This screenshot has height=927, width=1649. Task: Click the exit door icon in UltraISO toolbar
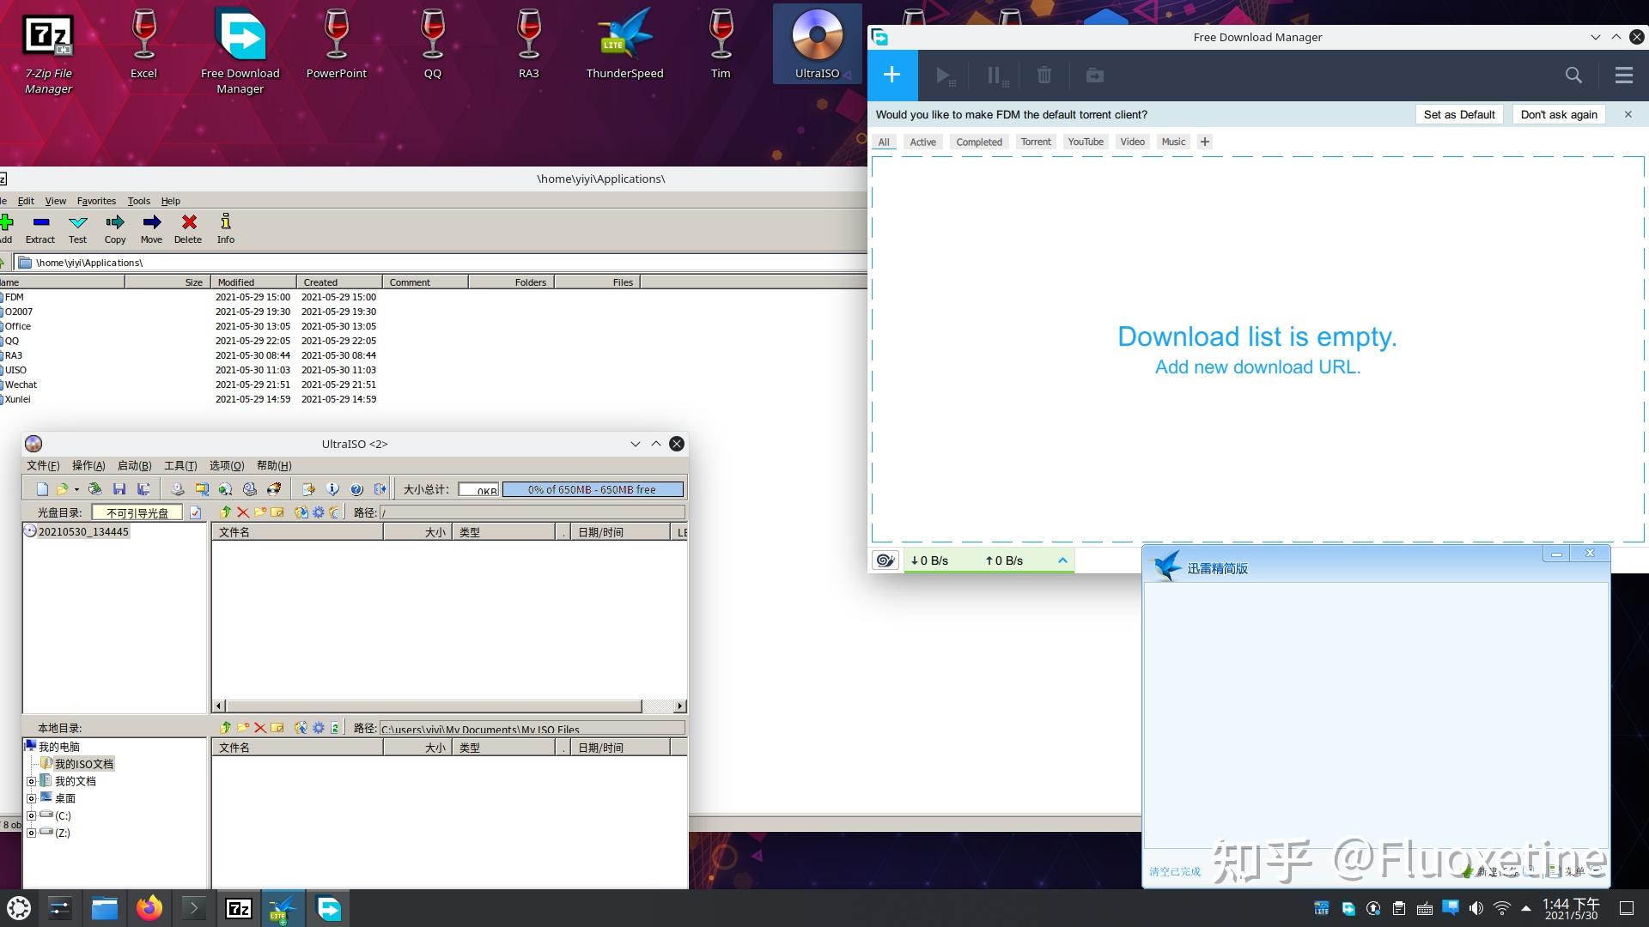[380, 489]
